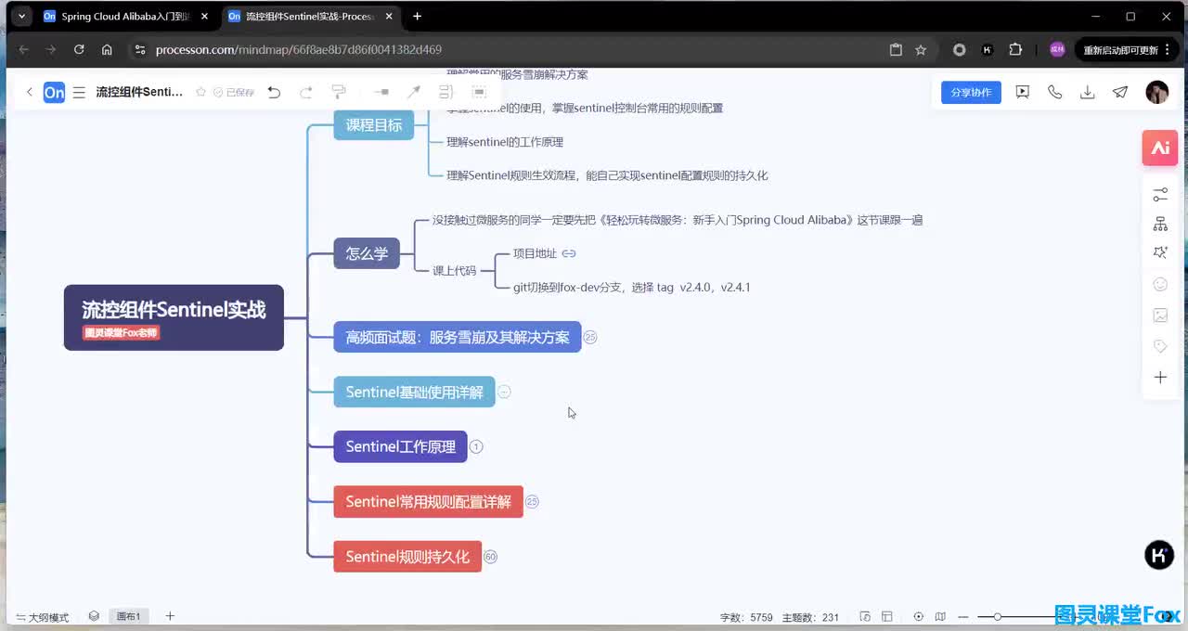Add a boundary frame around topics

tap(479, 92)
